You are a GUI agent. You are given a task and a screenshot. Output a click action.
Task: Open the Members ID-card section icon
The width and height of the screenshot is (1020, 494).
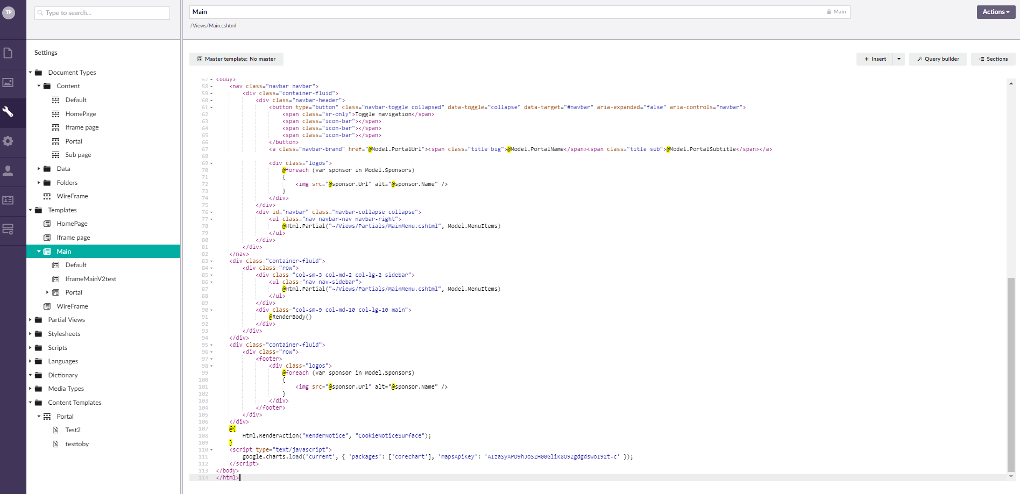(x=8, y=200)
